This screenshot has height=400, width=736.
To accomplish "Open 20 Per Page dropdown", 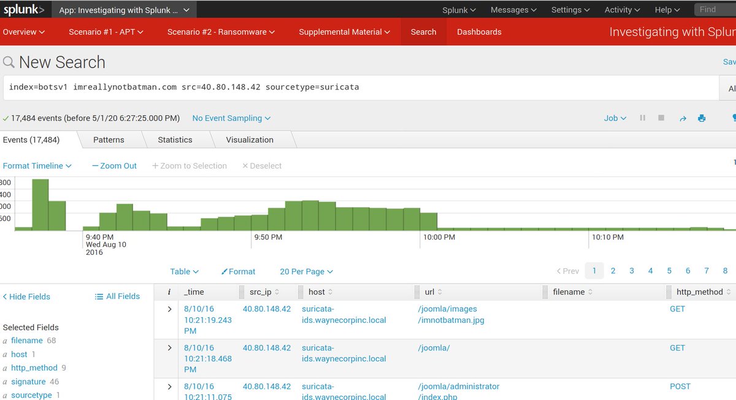I will [x=307, y=271].
